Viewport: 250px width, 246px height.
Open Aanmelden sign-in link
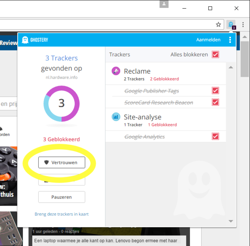point(208,40)
